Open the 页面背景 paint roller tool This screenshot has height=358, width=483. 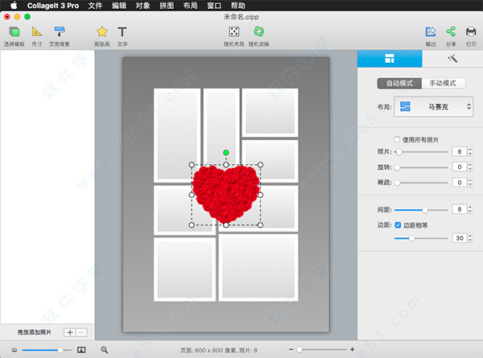pos(60,36)
